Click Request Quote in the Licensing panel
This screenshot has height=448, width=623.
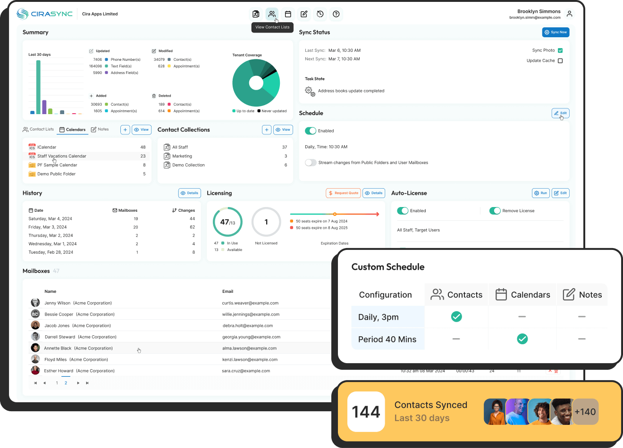point(343,193)
